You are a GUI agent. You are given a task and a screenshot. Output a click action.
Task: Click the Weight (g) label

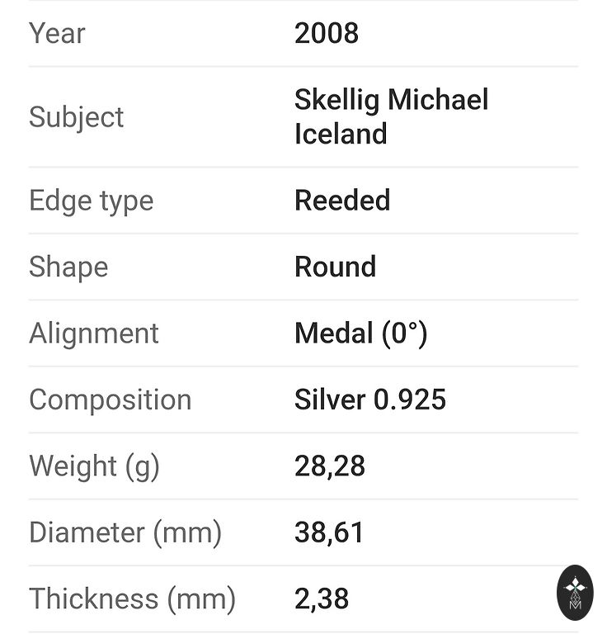pos(94,466)
